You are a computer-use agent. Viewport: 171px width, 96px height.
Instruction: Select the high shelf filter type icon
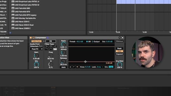pos(55,46)
